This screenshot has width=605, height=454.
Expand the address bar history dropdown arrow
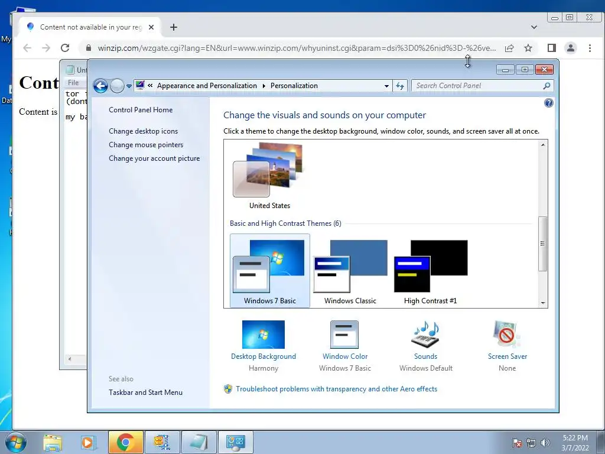point(386,86)
